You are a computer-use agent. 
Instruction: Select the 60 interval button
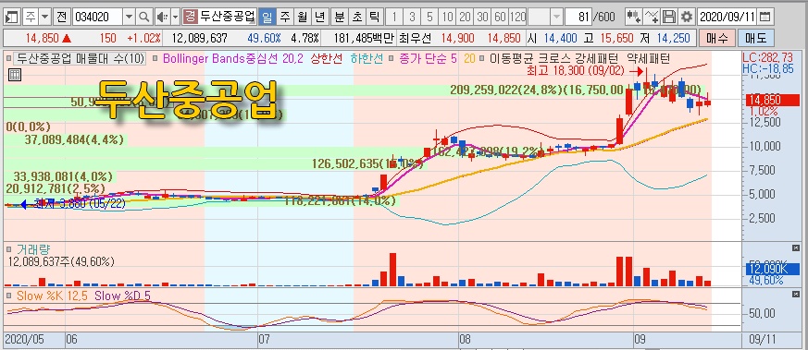500,17
